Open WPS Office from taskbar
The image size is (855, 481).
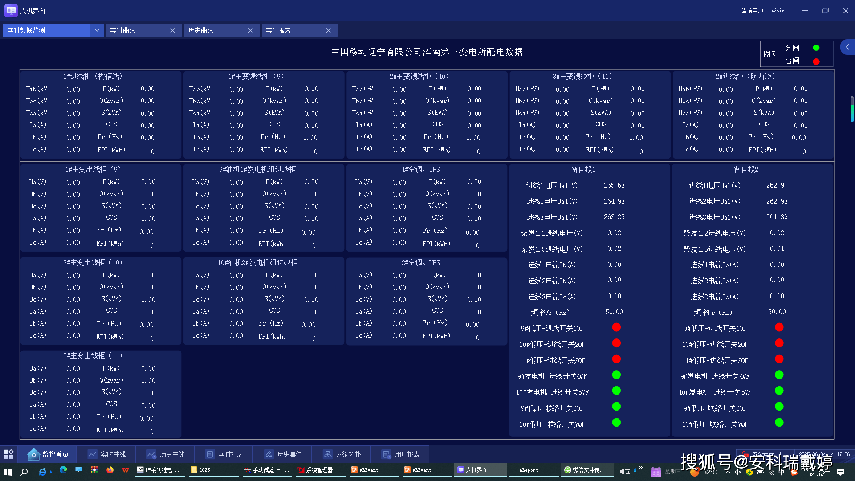[x=126, y=470]
